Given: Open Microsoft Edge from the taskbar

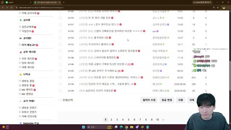Looking at the screenshot, I should tap(121, 127).
